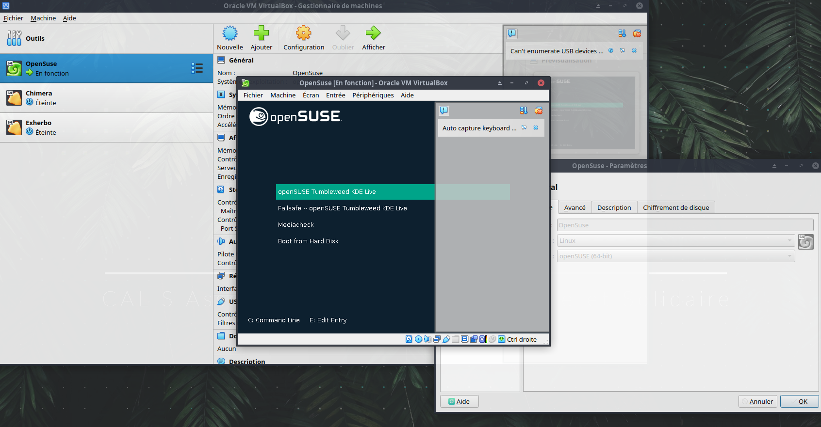Viewport: 821px width, 427px height.
Task: Open the Périphériques menu in VM window
Action: (x=373, y=95)
